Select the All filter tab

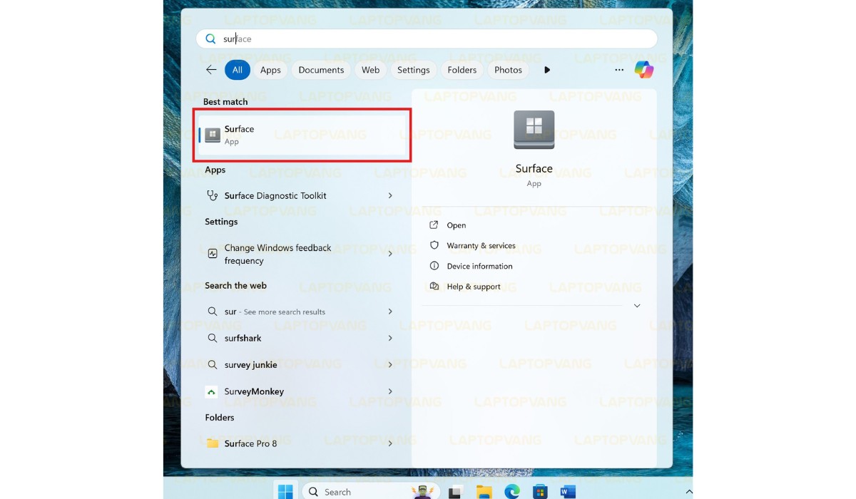237,70
